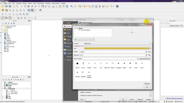Click into the rotation input field
Image resolution: width=184 pixels, height=103 pixels.
tap(113, 55)
